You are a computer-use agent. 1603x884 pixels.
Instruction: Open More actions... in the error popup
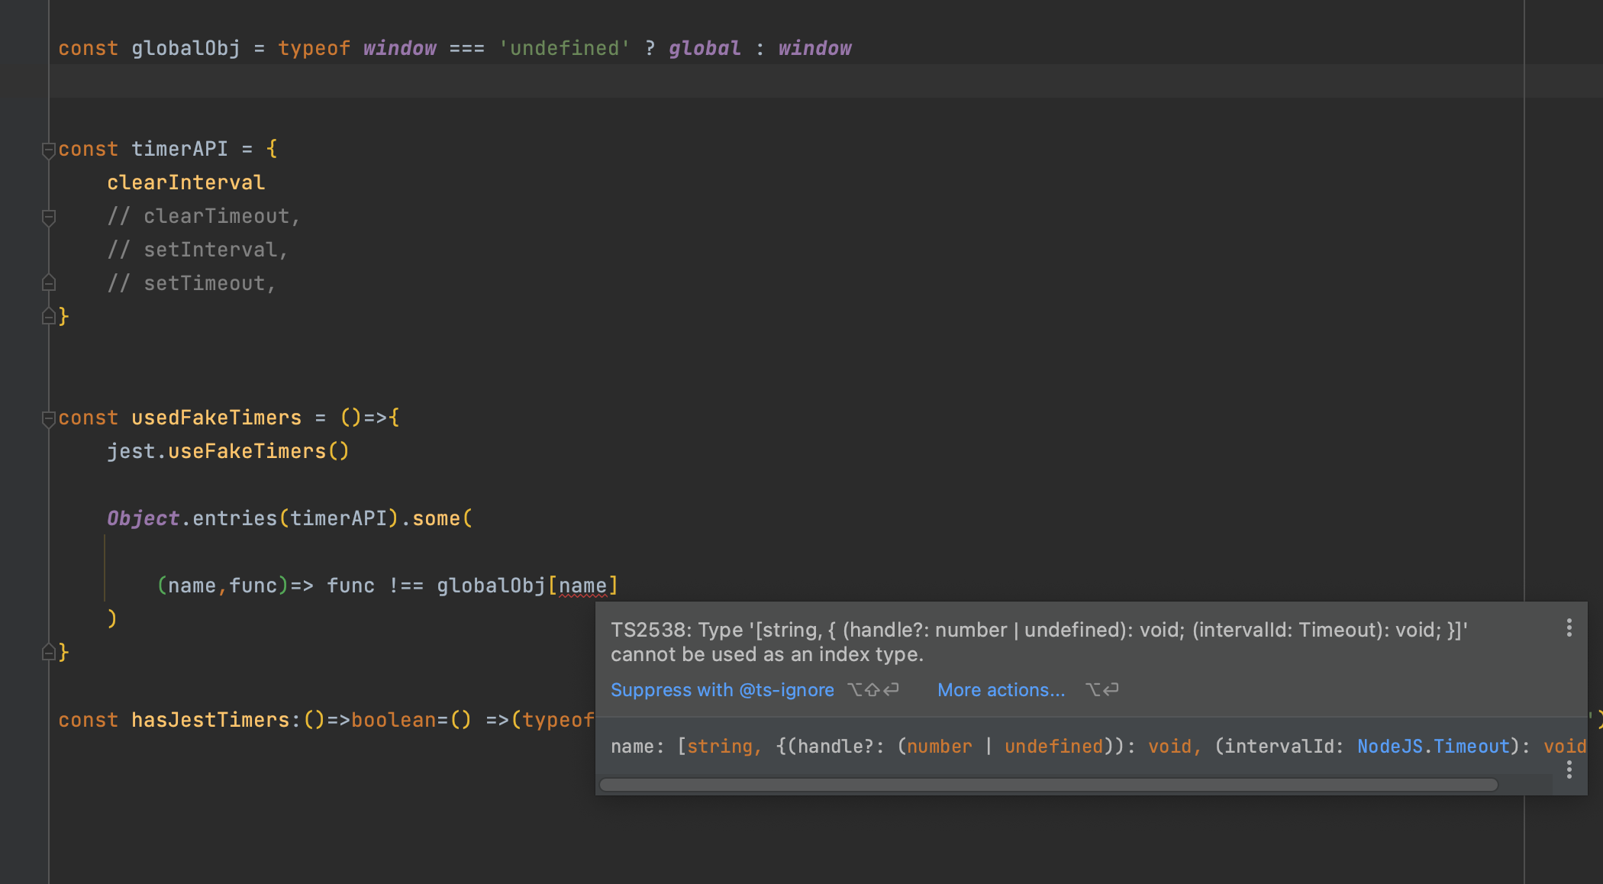[1001, 689]
